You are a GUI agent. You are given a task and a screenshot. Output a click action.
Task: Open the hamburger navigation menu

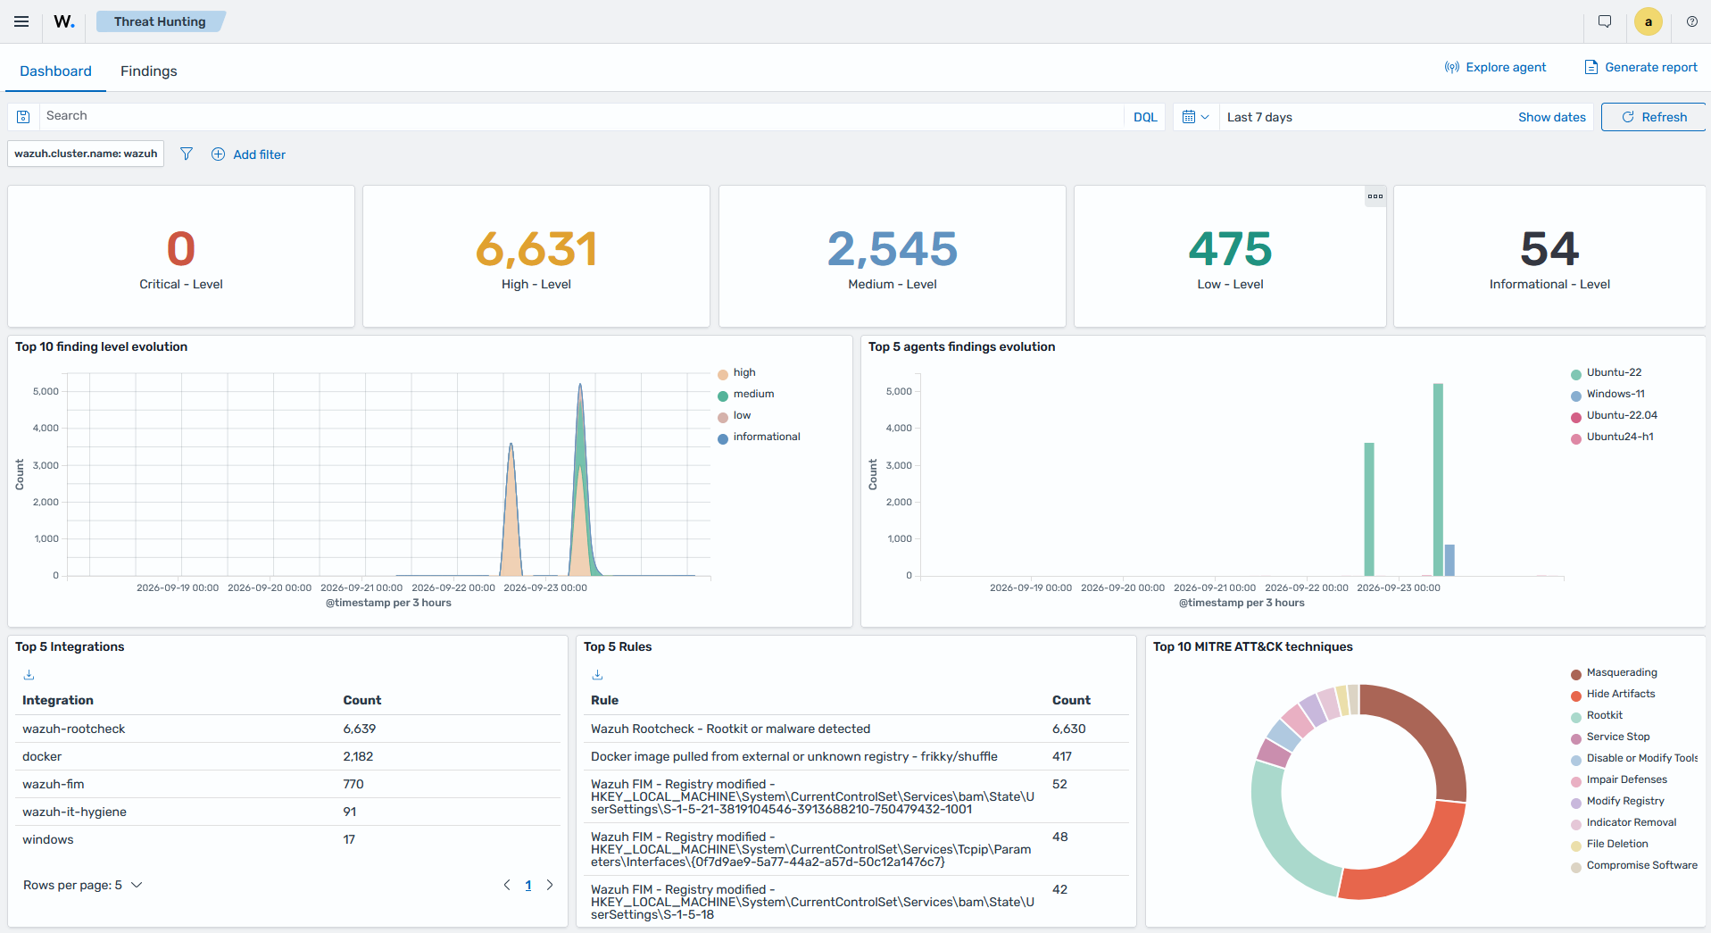(21, 21)
